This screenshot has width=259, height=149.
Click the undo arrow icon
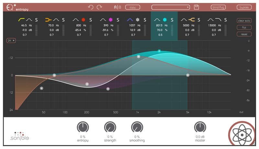coord(91,7)
